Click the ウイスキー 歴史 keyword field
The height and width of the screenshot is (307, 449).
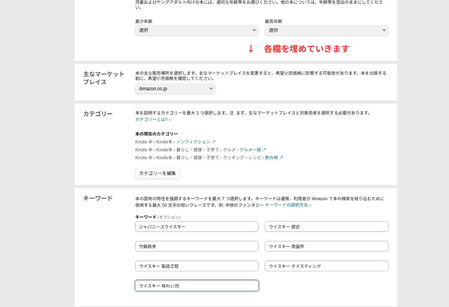[x=326, y=226]
